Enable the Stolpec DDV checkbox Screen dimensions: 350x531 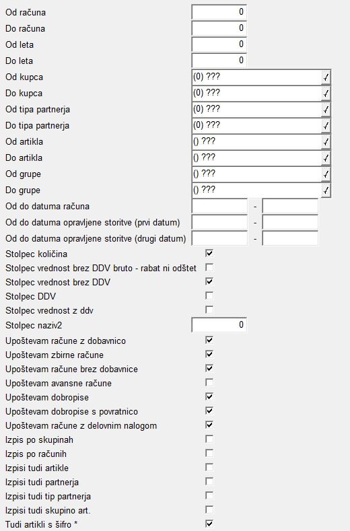point(209,296)
